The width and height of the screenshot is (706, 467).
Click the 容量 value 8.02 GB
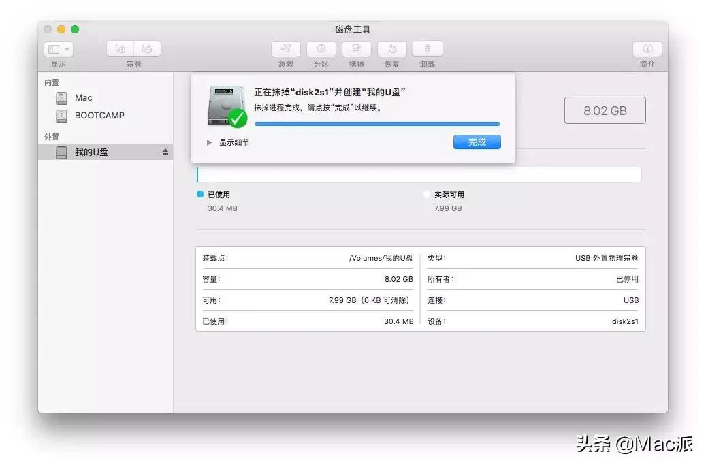tap(399, 279)
